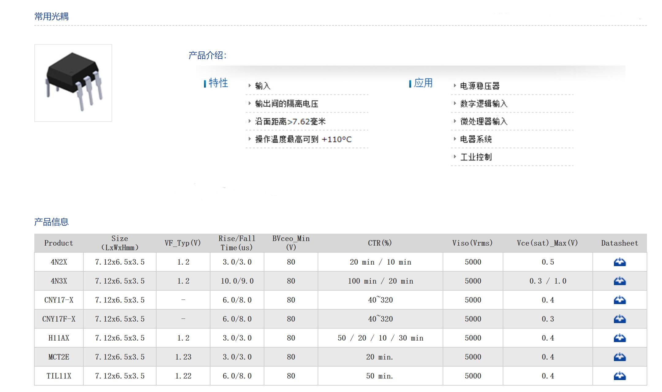This screenshot has width=662, height=392.
Task: Select the TIL11X product name cell
Action: point(59,376)
